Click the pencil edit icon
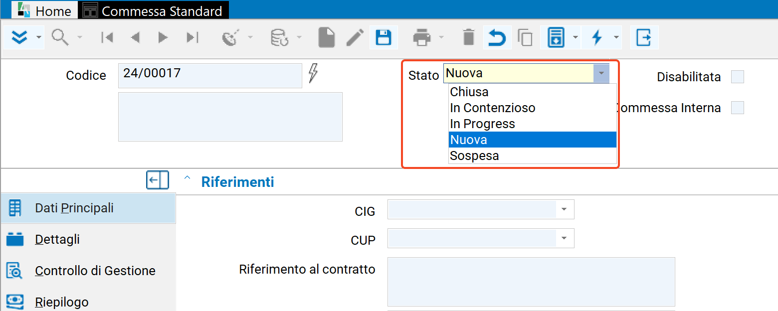This screenshot has height=311, width=778. 355,37
